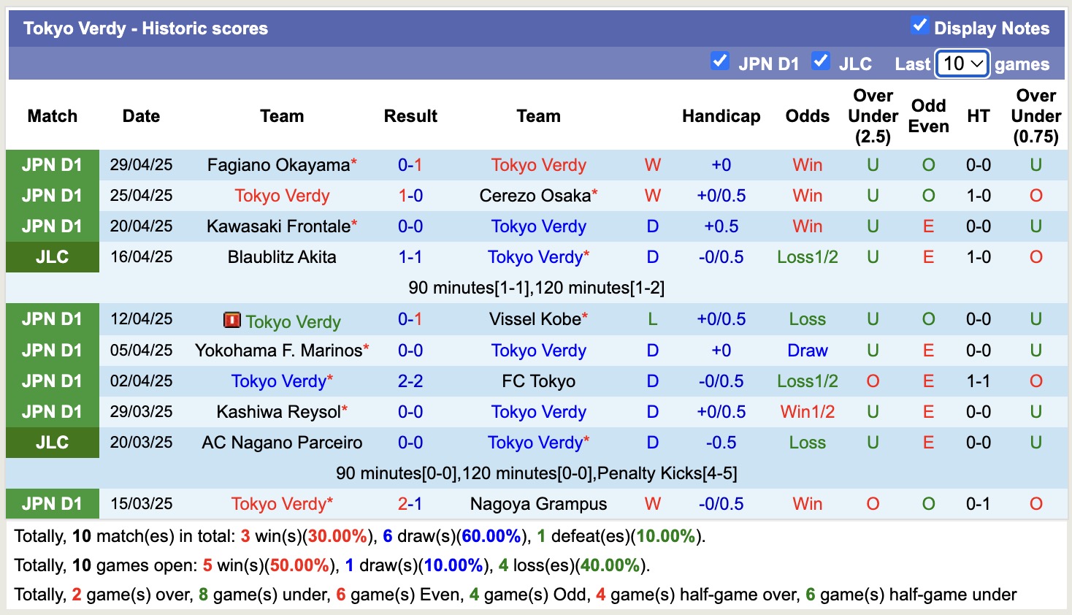Viewport: 1072px width, 615px height.
Task: Click the JPN D1 badge on the Kashiwa Reysol row
Action: click(52, 411)
